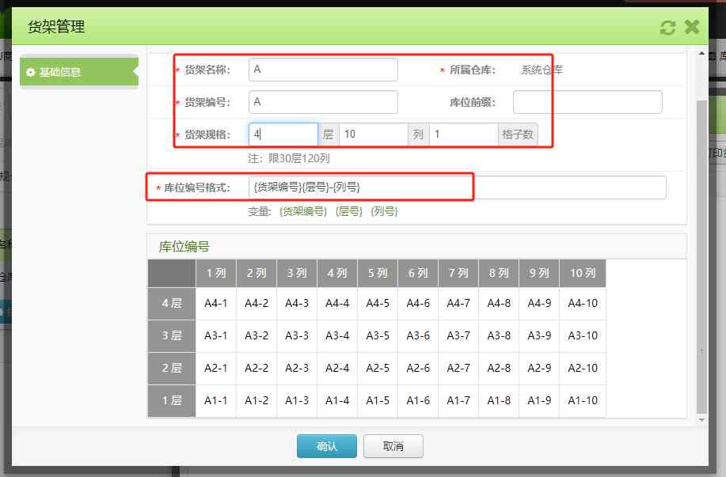
Task: Click the gear icon beside 基础信息
Action: tap(30, 73)
